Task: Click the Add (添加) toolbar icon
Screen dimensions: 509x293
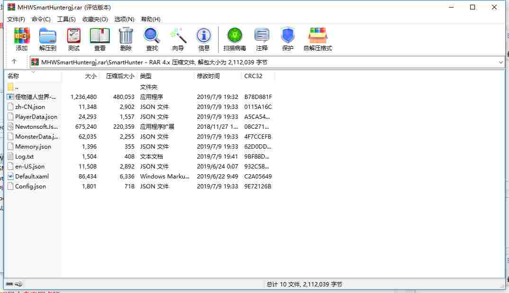Action: click(22, 36)
